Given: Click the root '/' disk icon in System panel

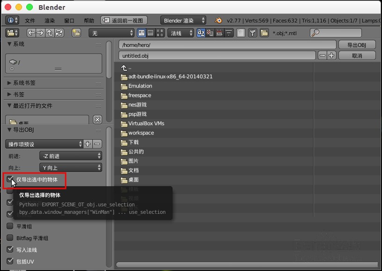Looking at the screenshot, I should click(13, 62).
